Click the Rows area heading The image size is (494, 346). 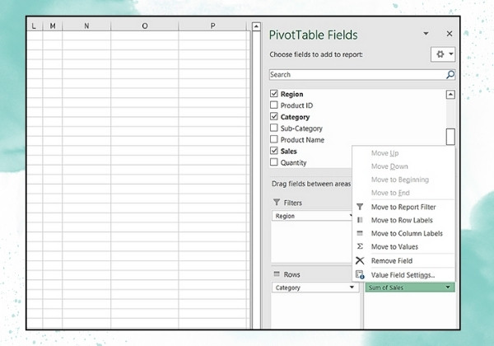tap(291, 274)
